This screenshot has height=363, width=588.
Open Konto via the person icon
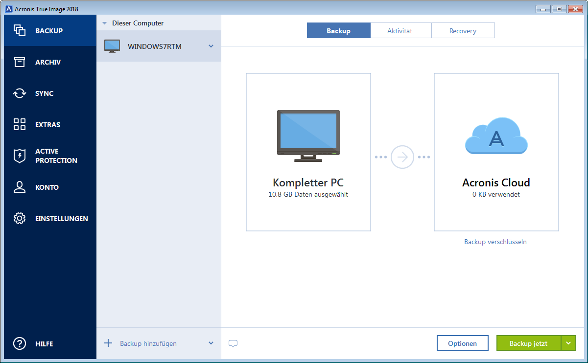[20, 187]
